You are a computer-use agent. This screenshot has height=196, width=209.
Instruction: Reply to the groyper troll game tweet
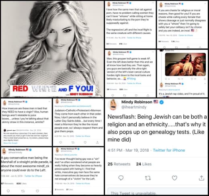[113, 95]
